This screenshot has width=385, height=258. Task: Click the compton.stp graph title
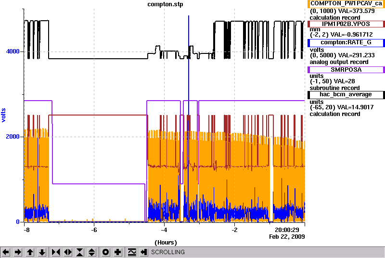tap(165, 4)
